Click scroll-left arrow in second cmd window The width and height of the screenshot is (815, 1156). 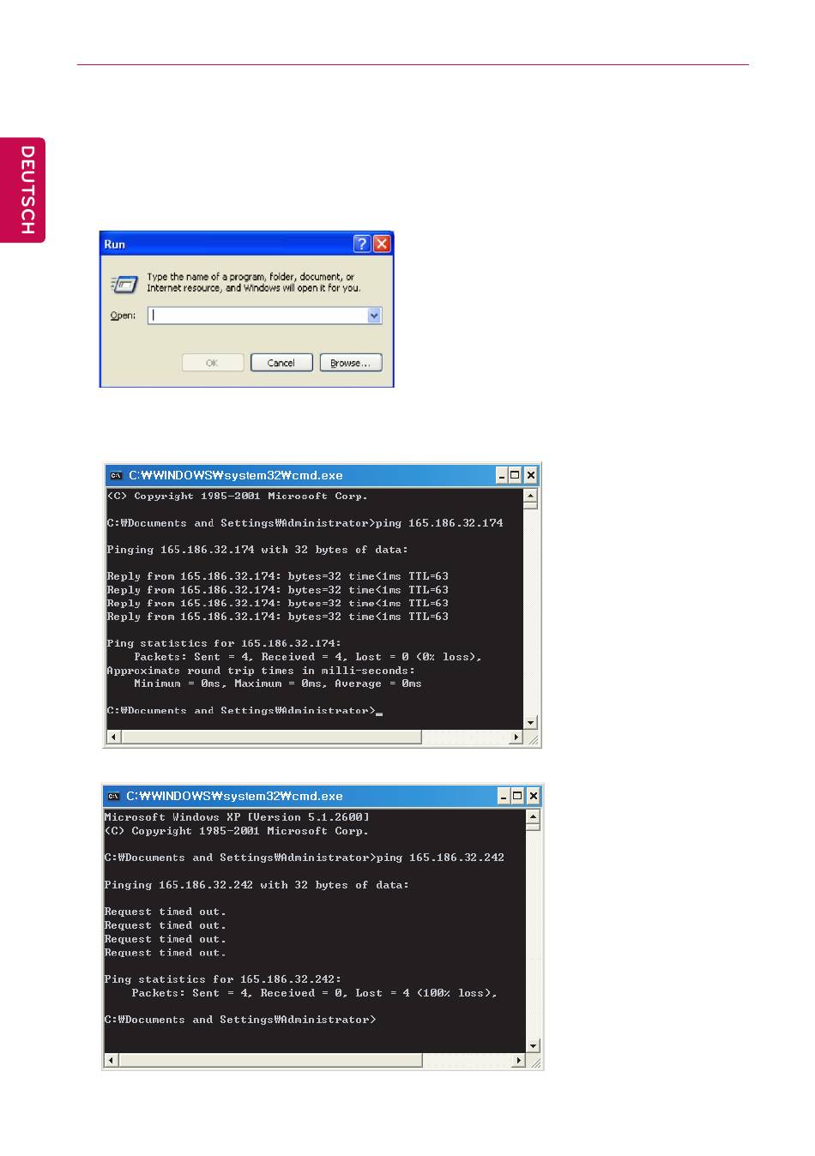click(x=112, y=1060)
